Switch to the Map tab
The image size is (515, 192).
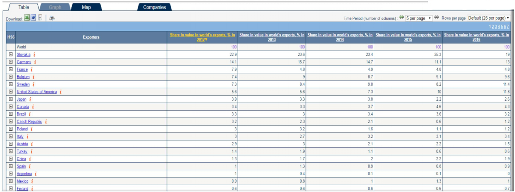click(x=86, y=7)
